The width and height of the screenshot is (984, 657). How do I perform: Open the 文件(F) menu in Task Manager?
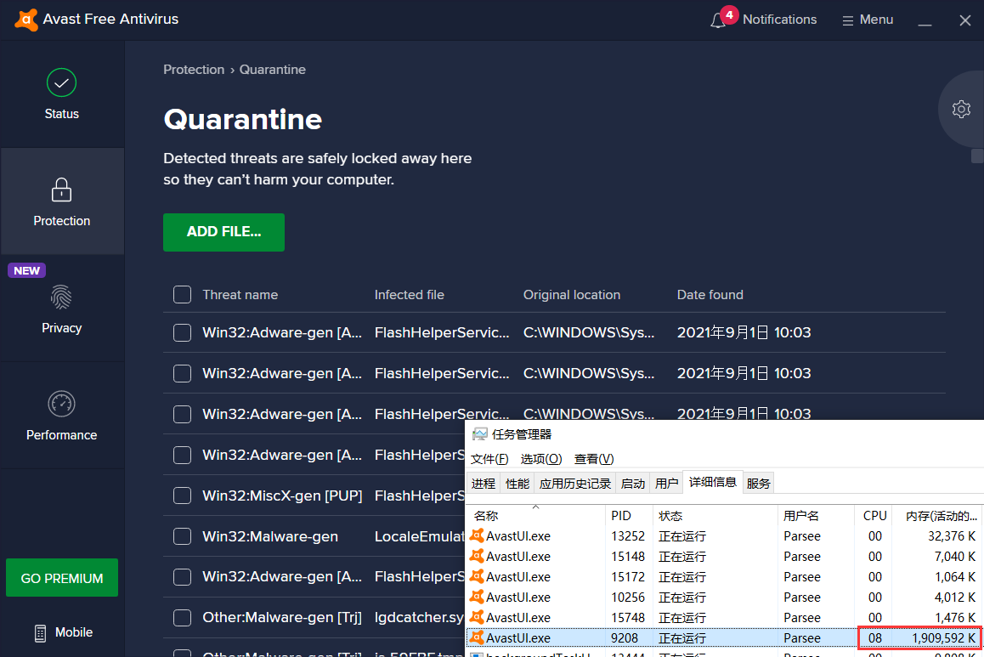click(x=489, y=459)
